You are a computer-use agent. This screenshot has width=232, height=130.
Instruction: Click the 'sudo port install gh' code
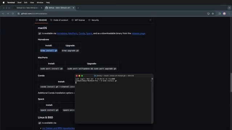pos(51,69)
